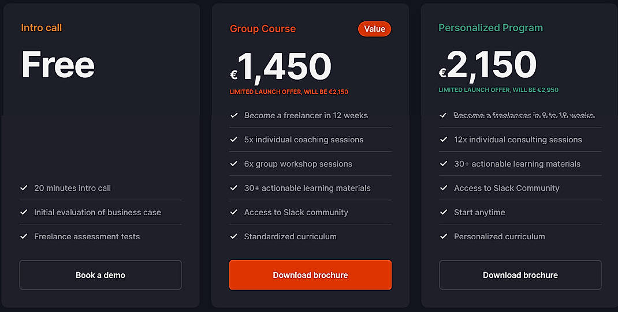618x312 pixels.
Task: Download brochure for the Group Course
Action: click(x=311, y=275)
